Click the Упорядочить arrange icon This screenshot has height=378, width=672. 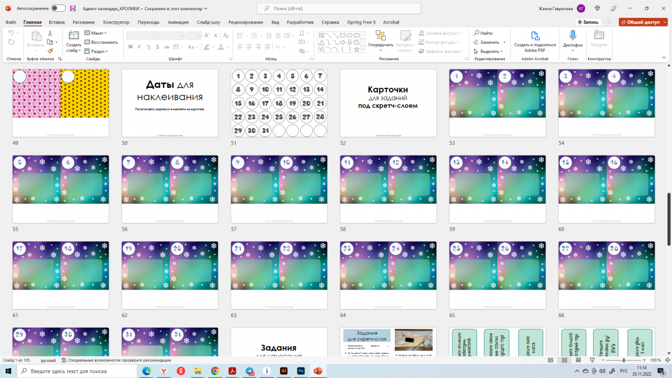click(x=380, y=35)
